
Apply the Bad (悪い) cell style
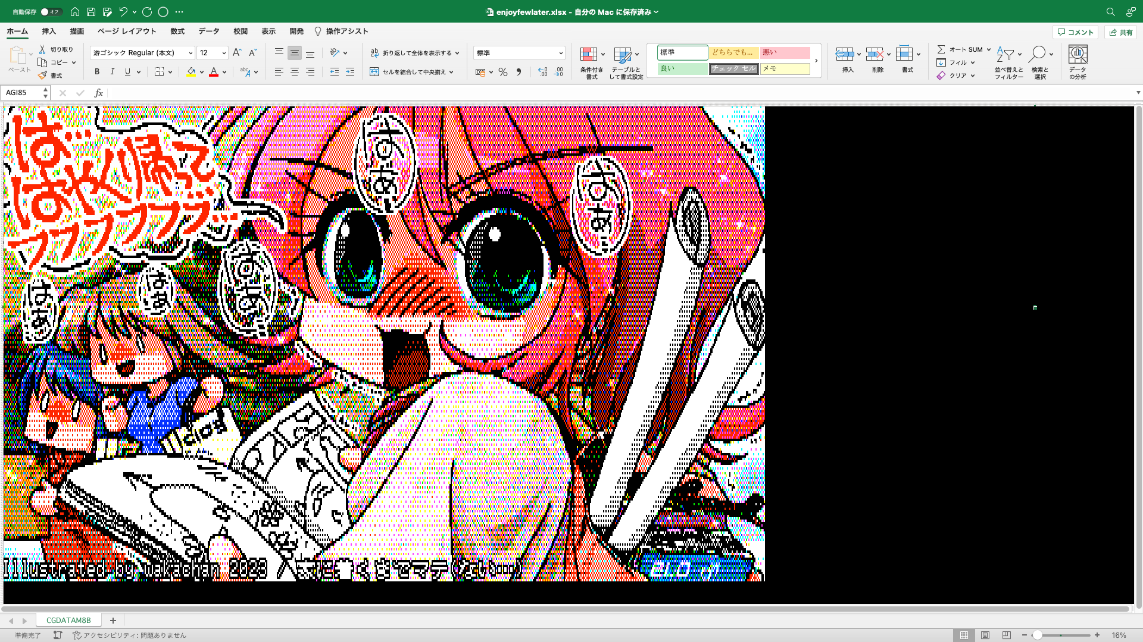click(x=785, y=52)
